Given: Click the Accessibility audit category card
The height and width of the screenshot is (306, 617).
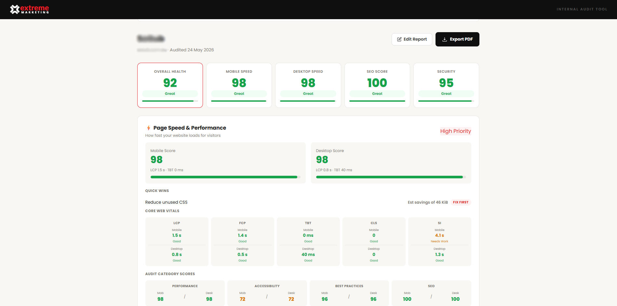Looking at the screenshot, I should 267,293.
